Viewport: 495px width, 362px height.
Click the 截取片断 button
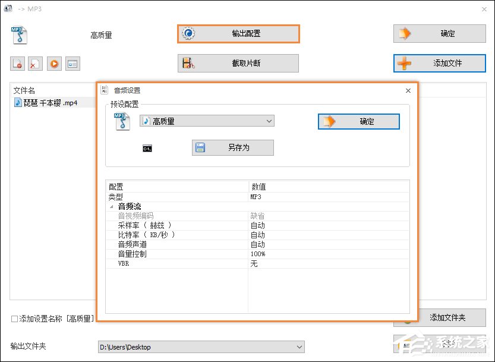pyautogui.click(x=238, y=63)
